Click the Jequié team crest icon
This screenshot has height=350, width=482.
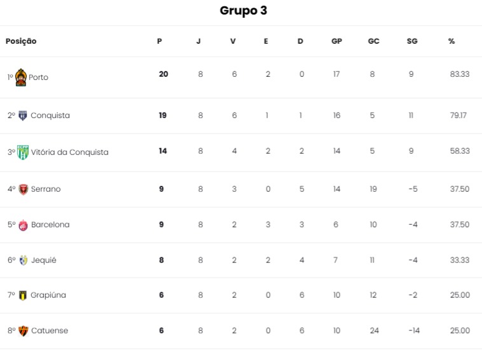pos(24,260)
